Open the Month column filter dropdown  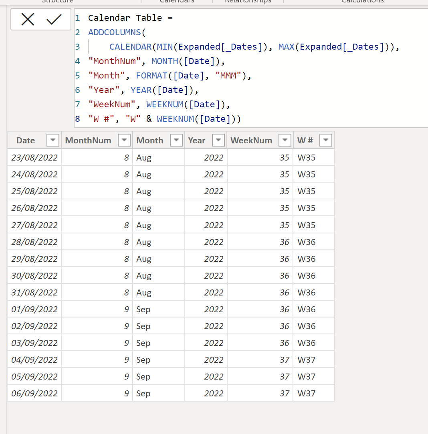pos(176,140)
